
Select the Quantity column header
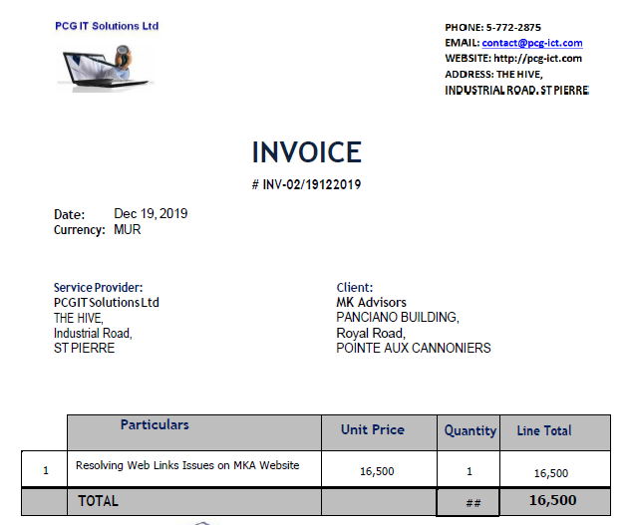pyautogui.click(x=470, y=430)
